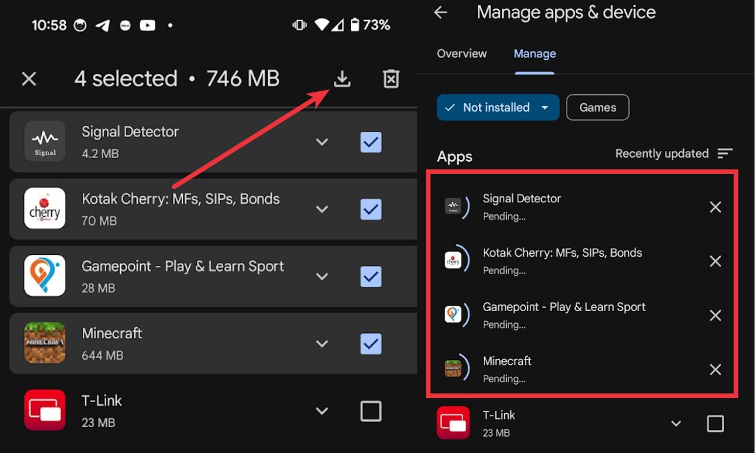Tap the Minecraft app thumbnail
The width and height of the screenshot is (755, 453).
coord(45,344)
